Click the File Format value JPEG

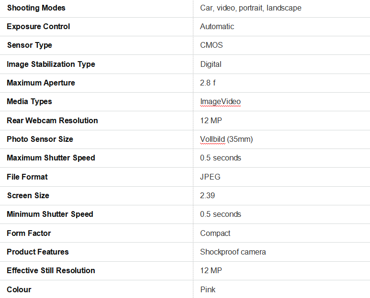(210, 177)
